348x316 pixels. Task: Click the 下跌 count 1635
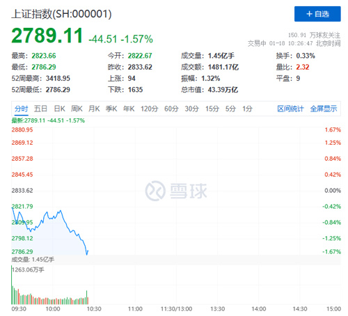pos(135,90)
